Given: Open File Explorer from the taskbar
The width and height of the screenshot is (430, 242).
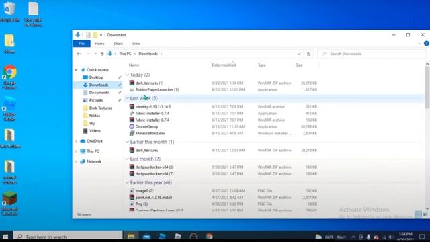Looking at the screenshot, I should point(131,236).
